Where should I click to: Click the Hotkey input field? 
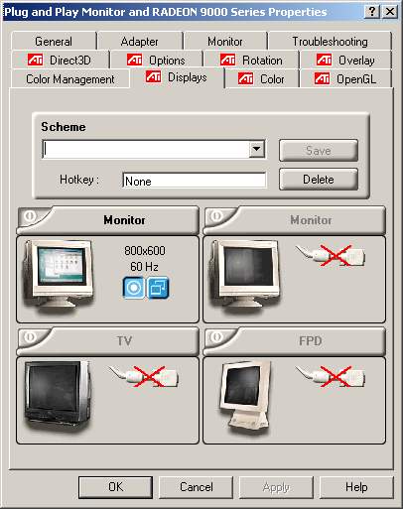pos(195,181)
